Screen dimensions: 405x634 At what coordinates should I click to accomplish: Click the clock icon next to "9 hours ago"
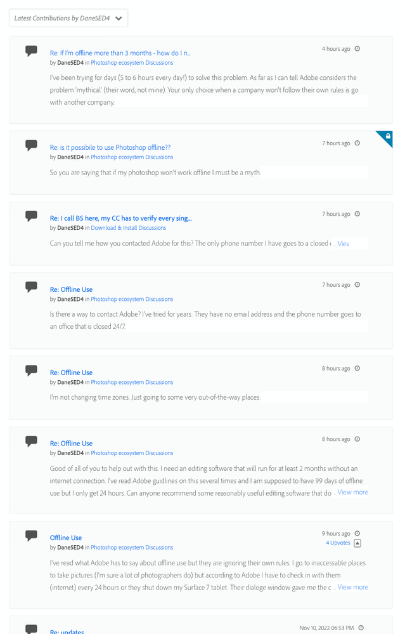(x=357, y=534)
